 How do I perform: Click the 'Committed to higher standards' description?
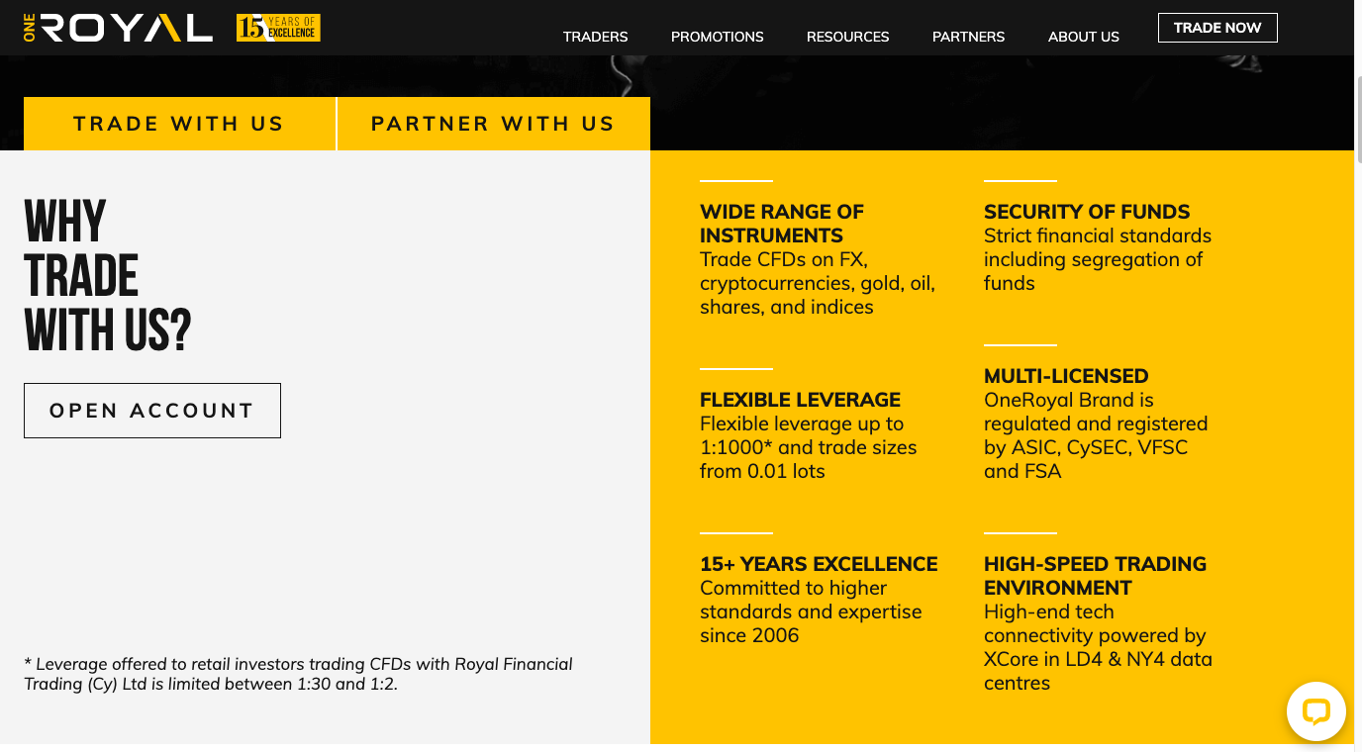[811, 611]
